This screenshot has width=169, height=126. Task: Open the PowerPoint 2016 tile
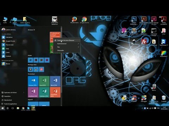(x=55, y=92)
